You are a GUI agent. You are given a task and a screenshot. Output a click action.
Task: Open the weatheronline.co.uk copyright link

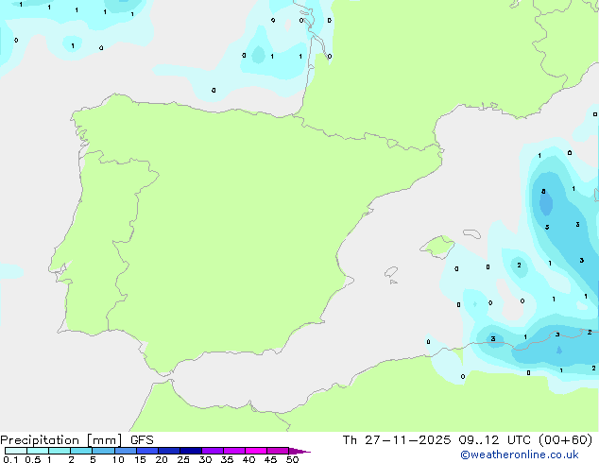520,454
